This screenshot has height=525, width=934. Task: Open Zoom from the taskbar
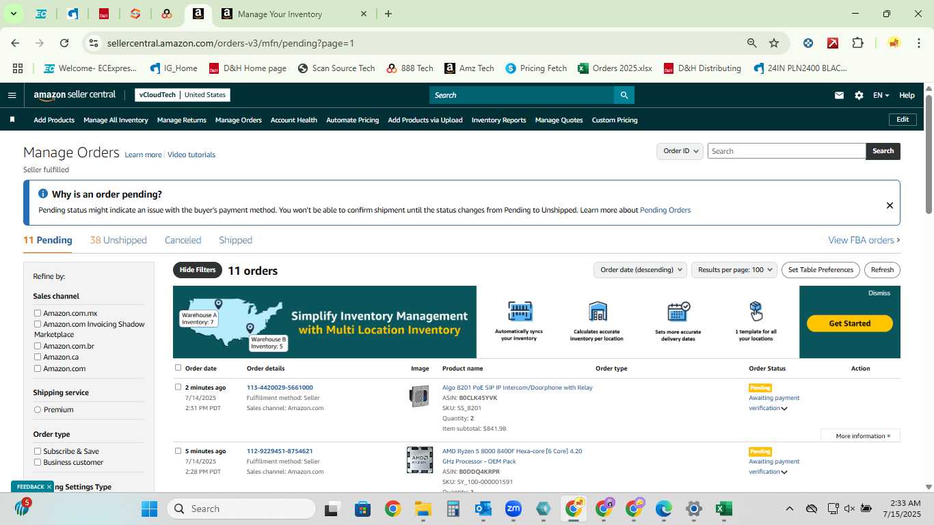[513, 509]
